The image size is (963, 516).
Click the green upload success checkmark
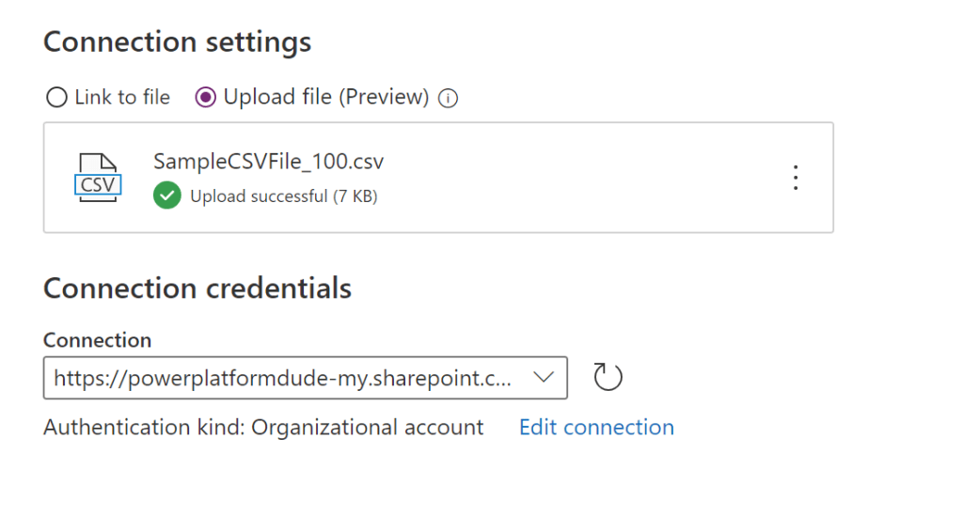(166, 195)
